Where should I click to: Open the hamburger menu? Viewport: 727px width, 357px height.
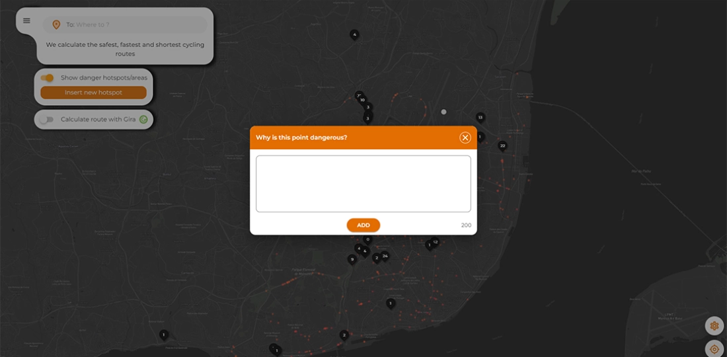26,20
